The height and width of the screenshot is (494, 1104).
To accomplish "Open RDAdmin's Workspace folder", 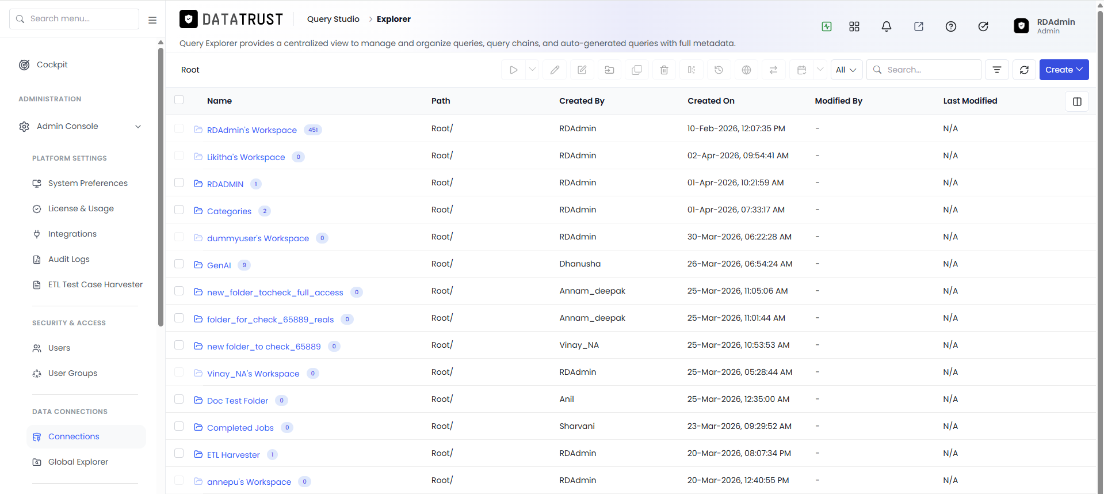I will coord(251,130).
